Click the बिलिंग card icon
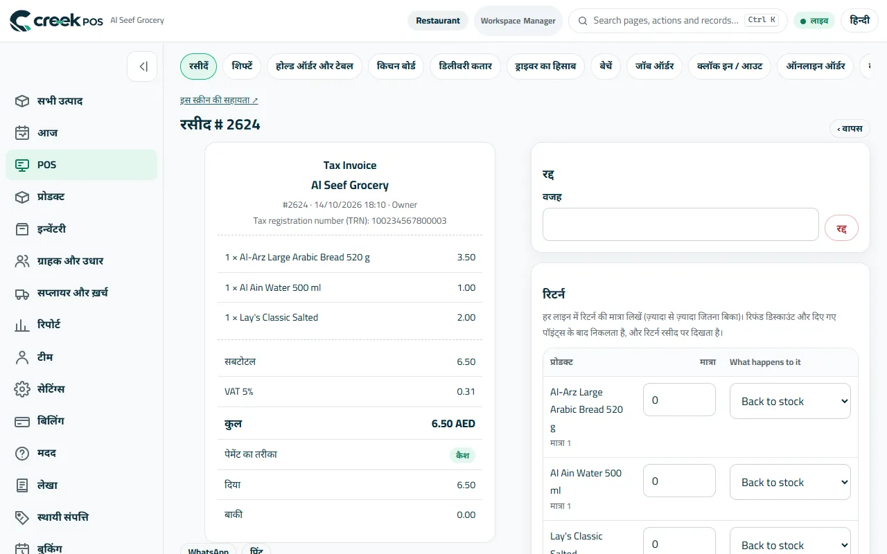Screen dimensions: 887x554 pyautogui.click(x=22, y=421)
